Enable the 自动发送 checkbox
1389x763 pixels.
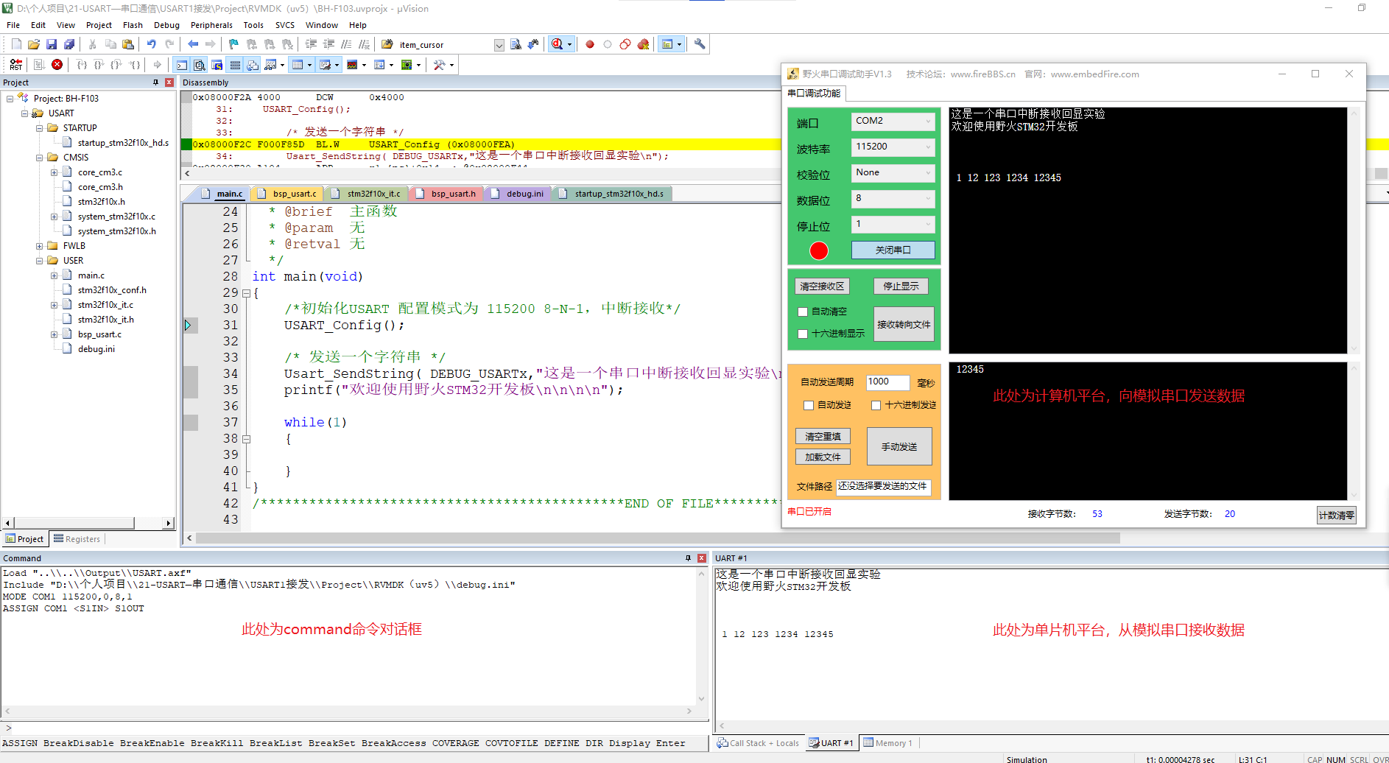click(809, 405)
